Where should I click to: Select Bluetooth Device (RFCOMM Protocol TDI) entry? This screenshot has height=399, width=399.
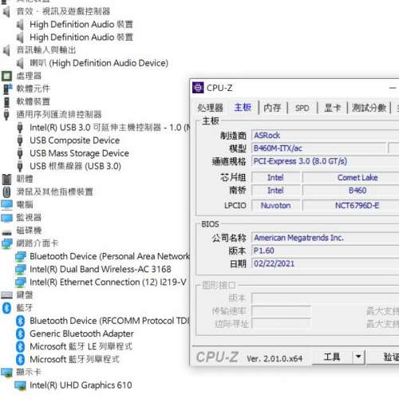[109, 321]
